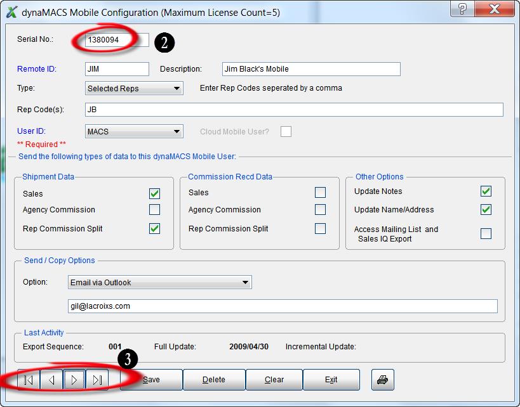Check Commission Recd Rep Commission Split

coord(320,228)
